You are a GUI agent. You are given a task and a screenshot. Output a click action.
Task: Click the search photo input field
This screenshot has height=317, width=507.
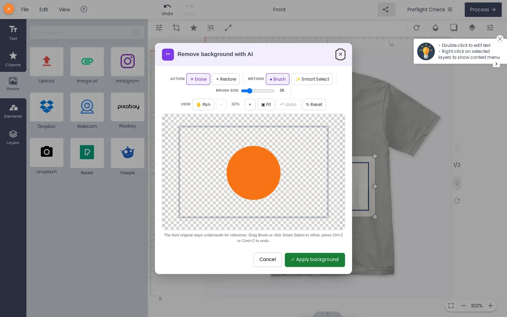point(87,33)
